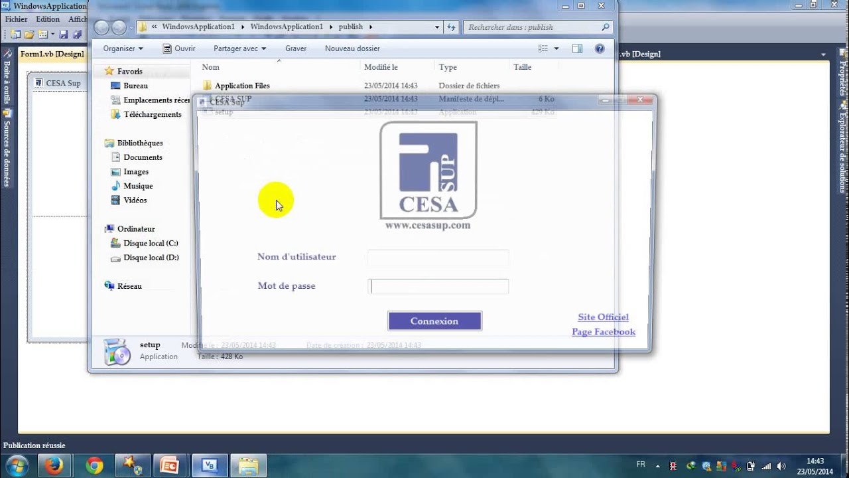Open the Fichier menu in Visual Studio
Screen dimensions: 849x478
pos(17,19)
